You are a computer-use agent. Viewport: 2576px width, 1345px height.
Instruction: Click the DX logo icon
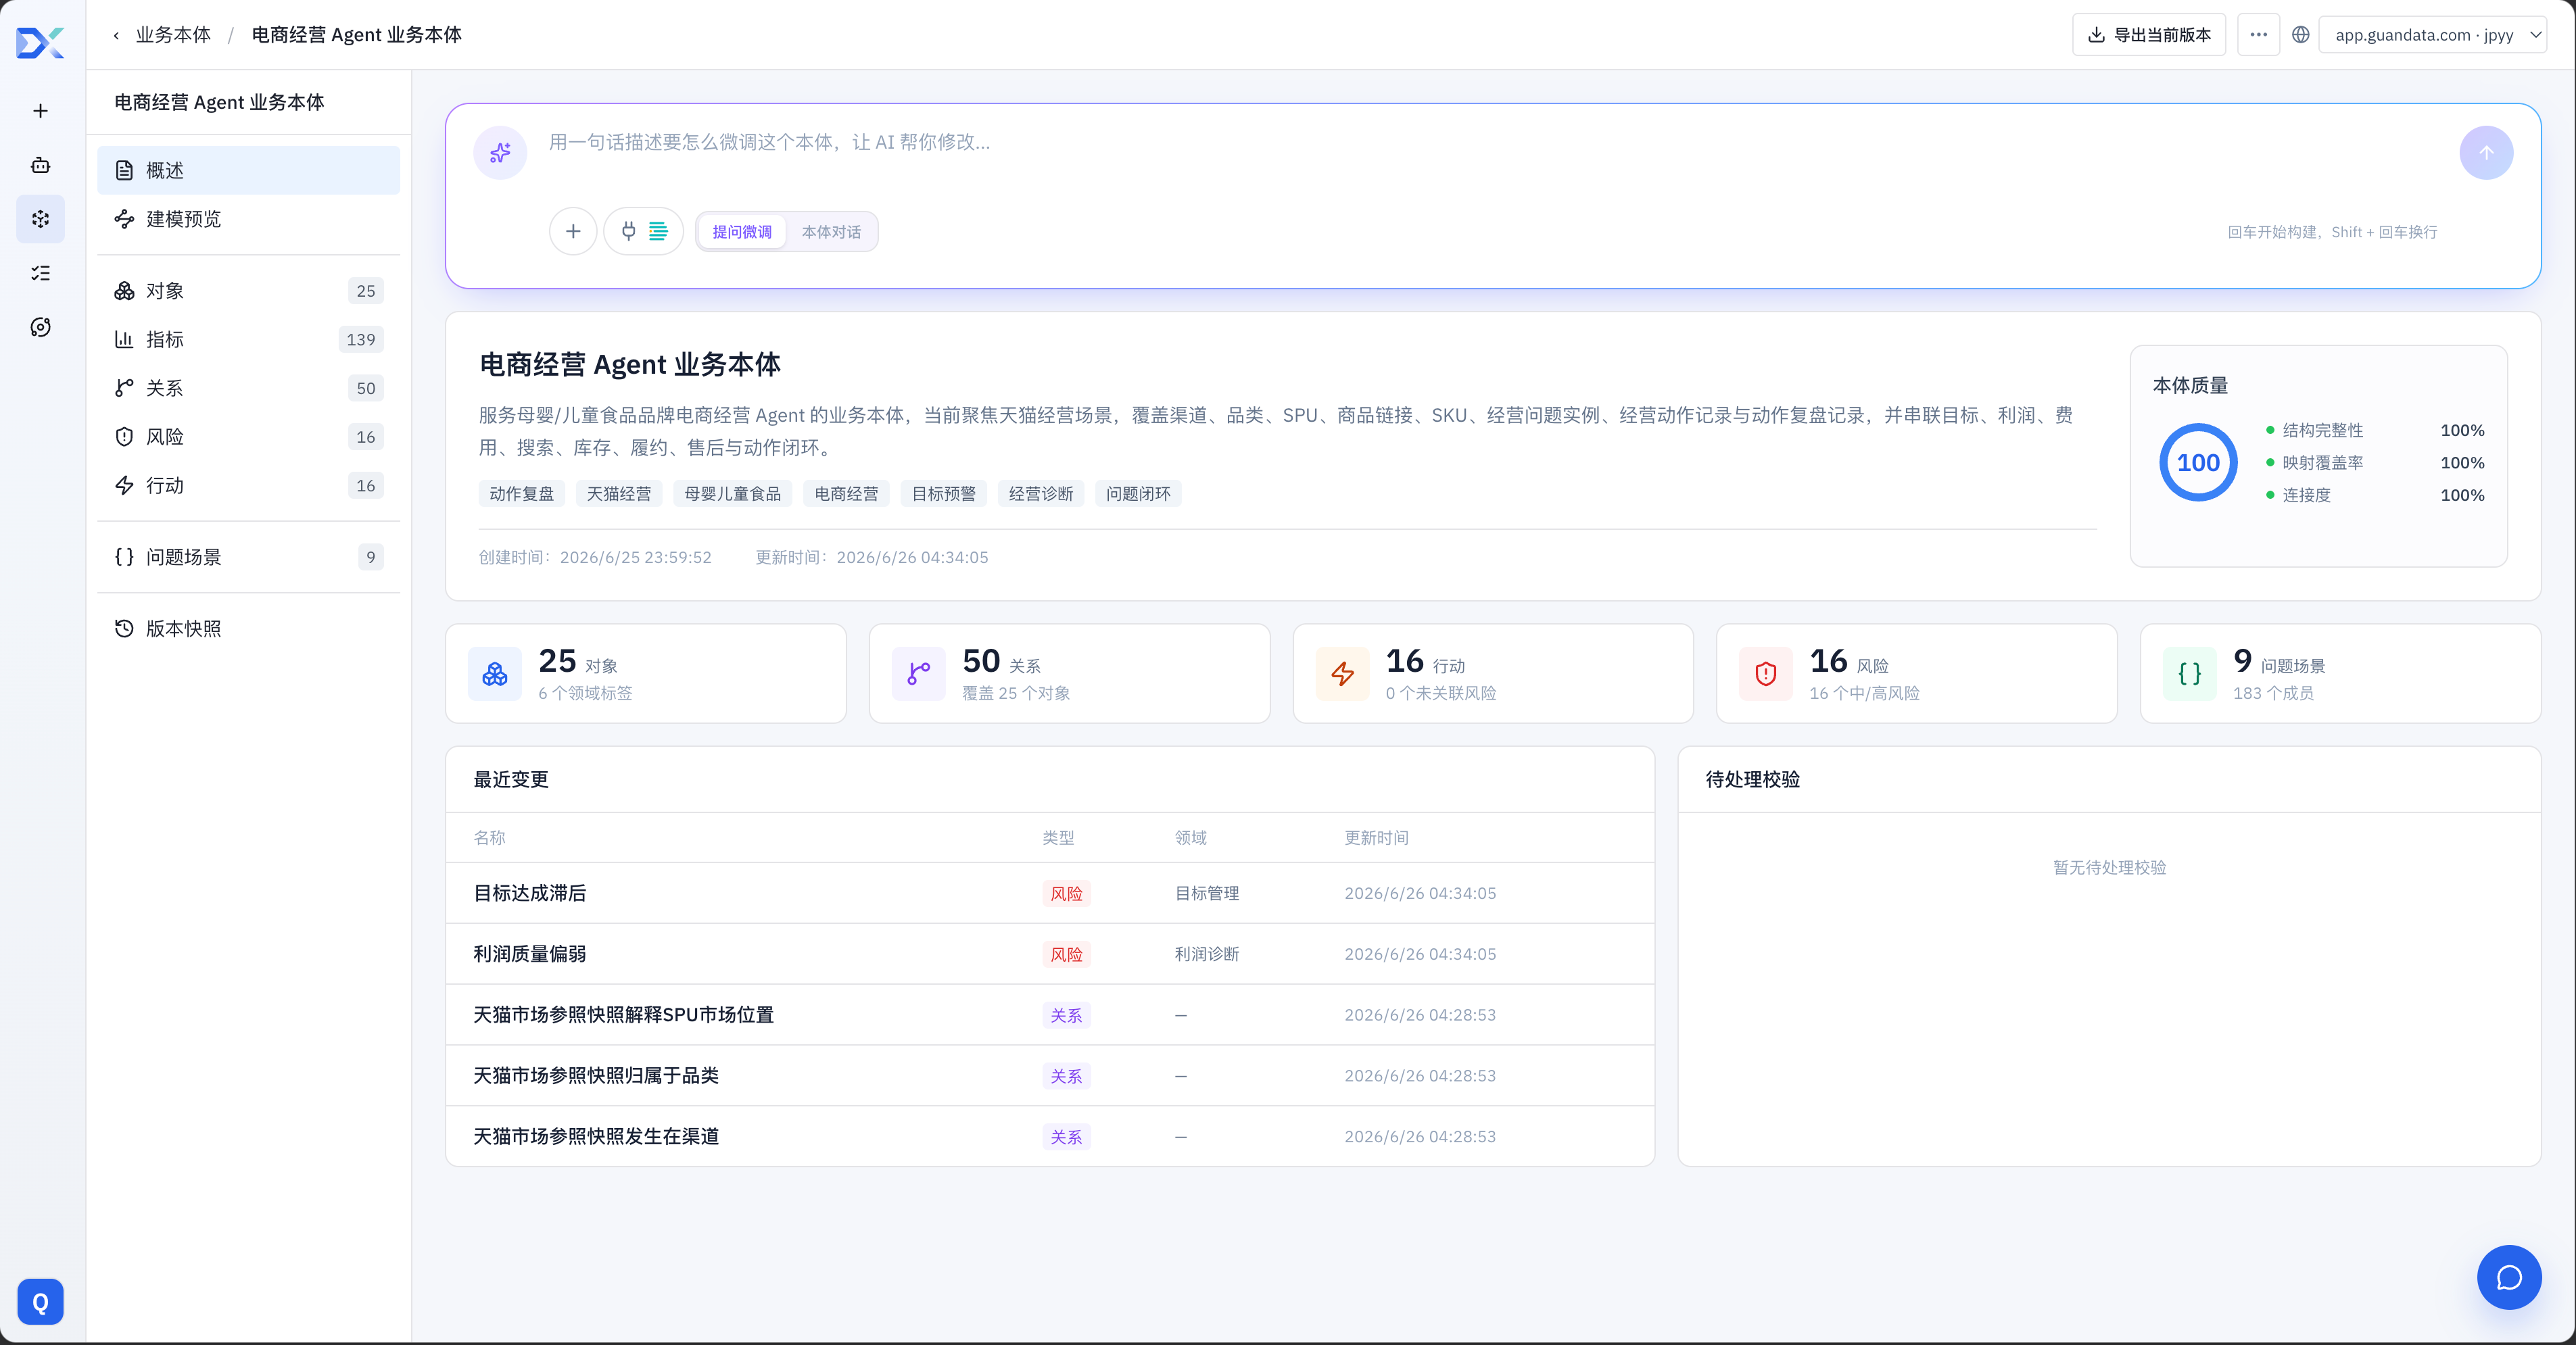click(40, 42)
